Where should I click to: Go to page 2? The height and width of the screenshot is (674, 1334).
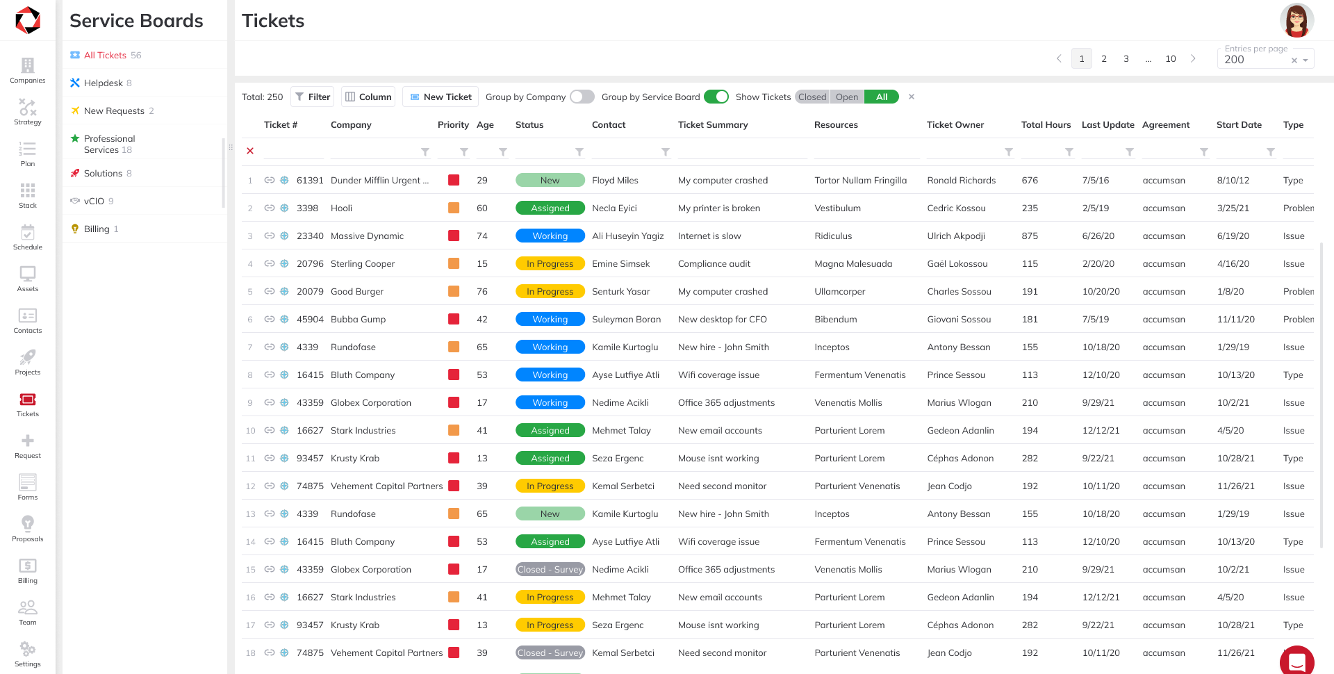coord(1104,59)
